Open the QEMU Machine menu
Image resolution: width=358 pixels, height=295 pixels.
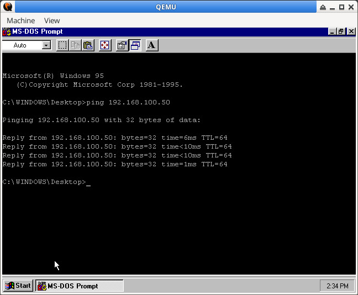coord(21,20)
